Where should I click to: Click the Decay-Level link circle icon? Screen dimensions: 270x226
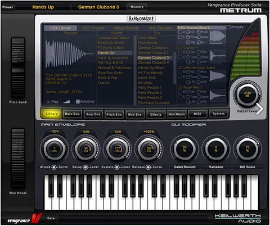click(x=85, y=167)
